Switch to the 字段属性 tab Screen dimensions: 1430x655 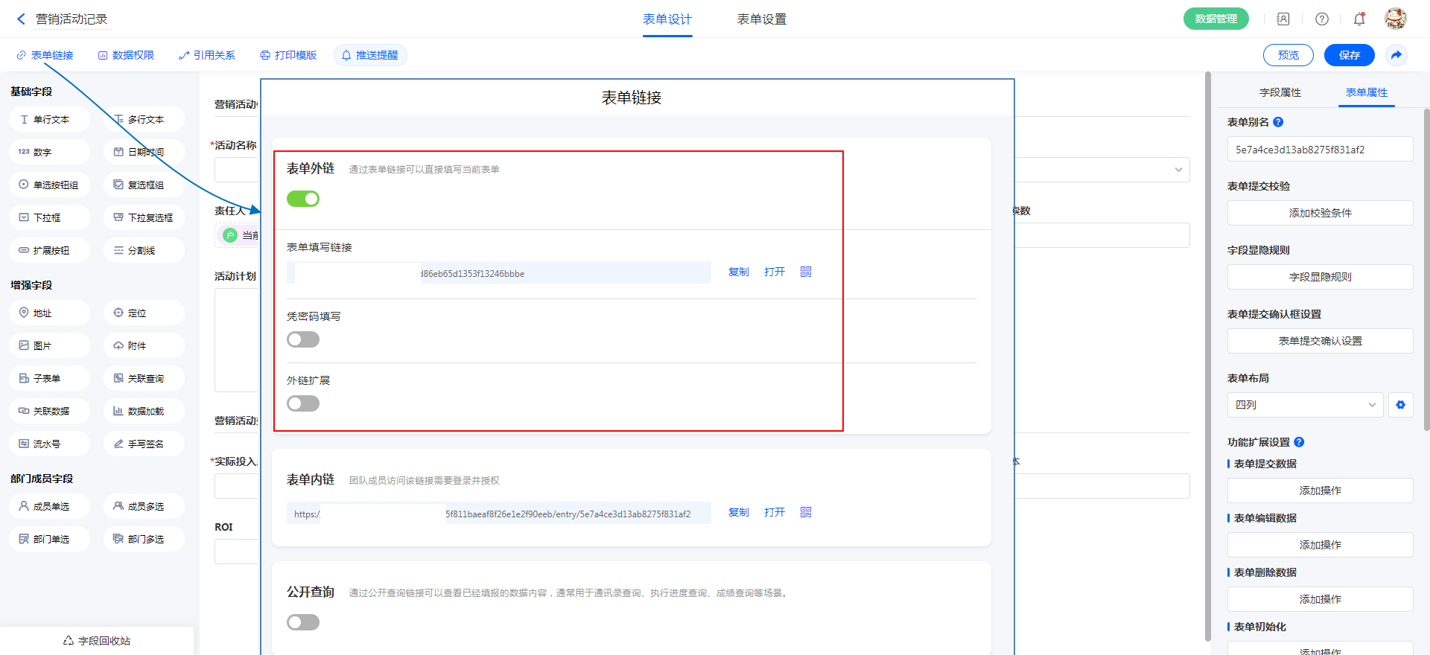pos(1280,92)
